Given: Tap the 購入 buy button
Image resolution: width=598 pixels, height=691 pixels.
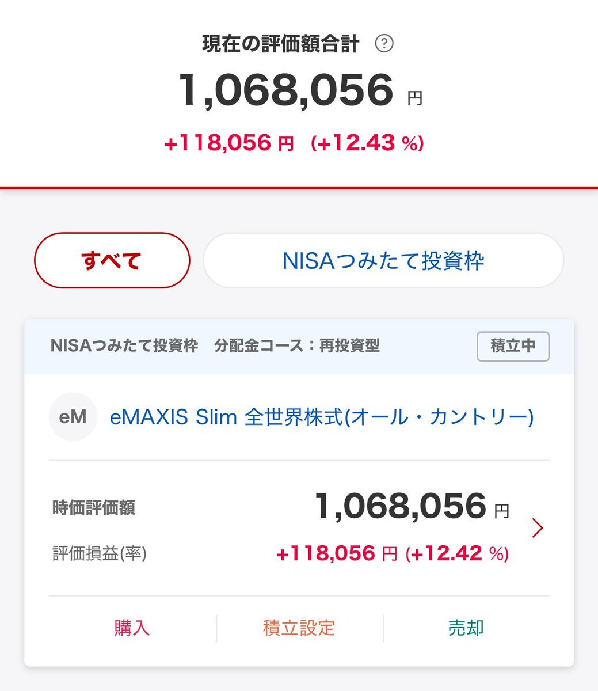Looking at the screenshot, I should coord(132,628).
